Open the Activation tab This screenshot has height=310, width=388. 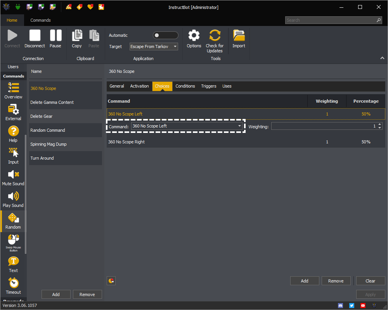pos(139,86)
